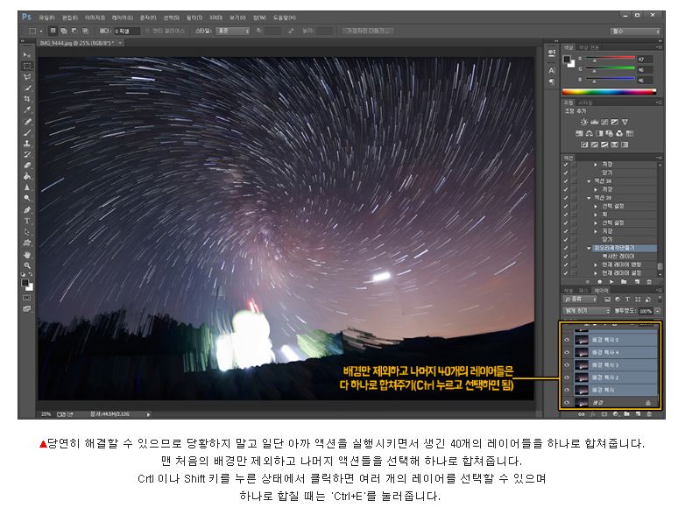This screenshot has width=685, height=529.
Task: Select the Move tool
Action: pyautogui.click(x=26, y=55)
